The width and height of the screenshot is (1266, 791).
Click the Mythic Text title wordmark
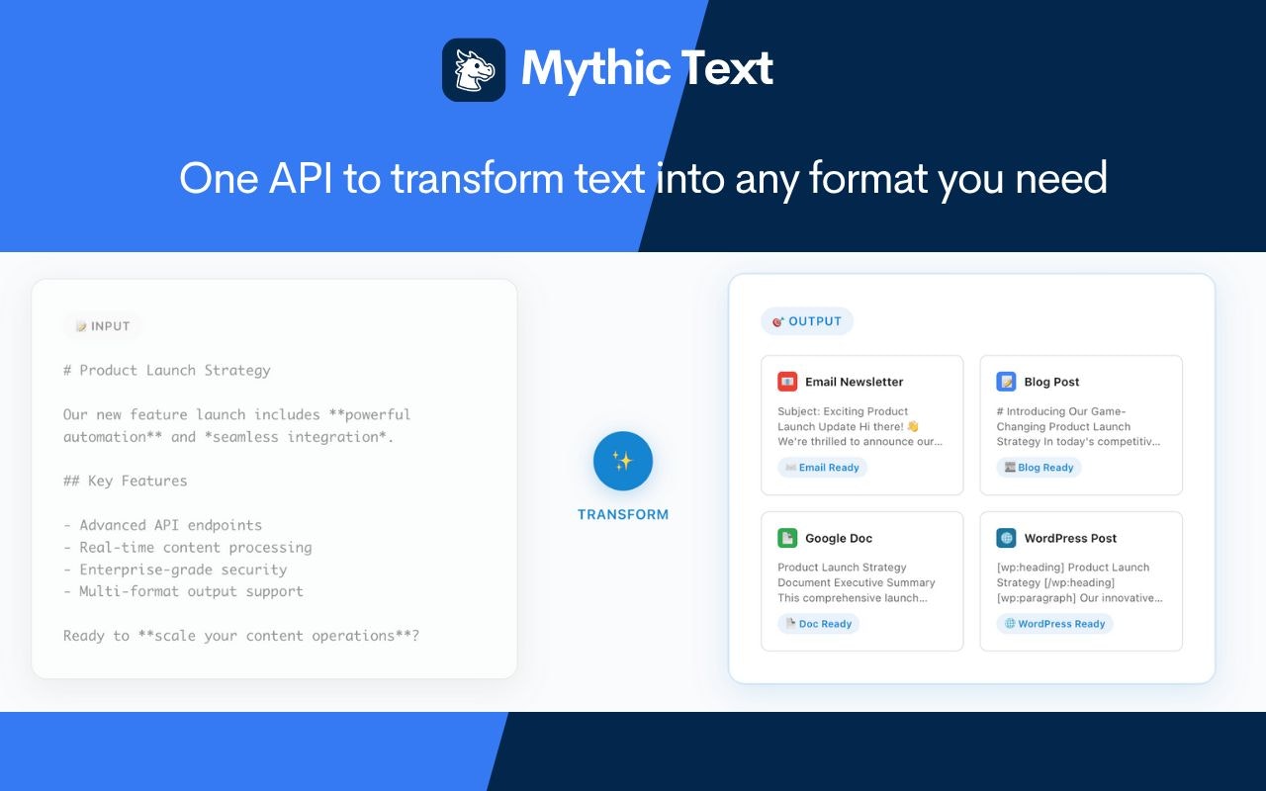point(647,69)
